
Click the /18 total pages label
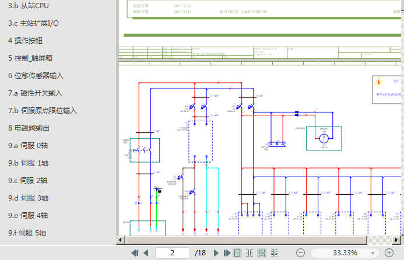200,253
